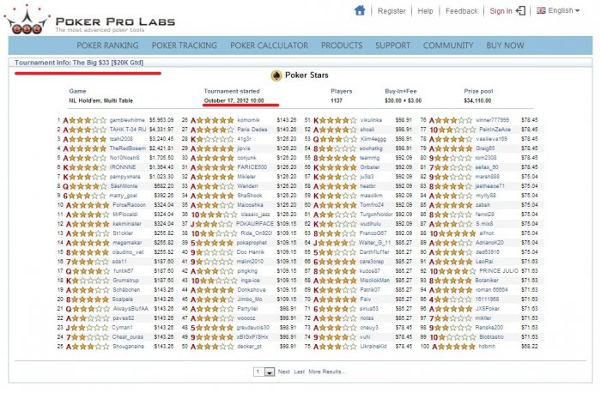
Task: Go to BUY NOW
Action: tap(505, 45)
